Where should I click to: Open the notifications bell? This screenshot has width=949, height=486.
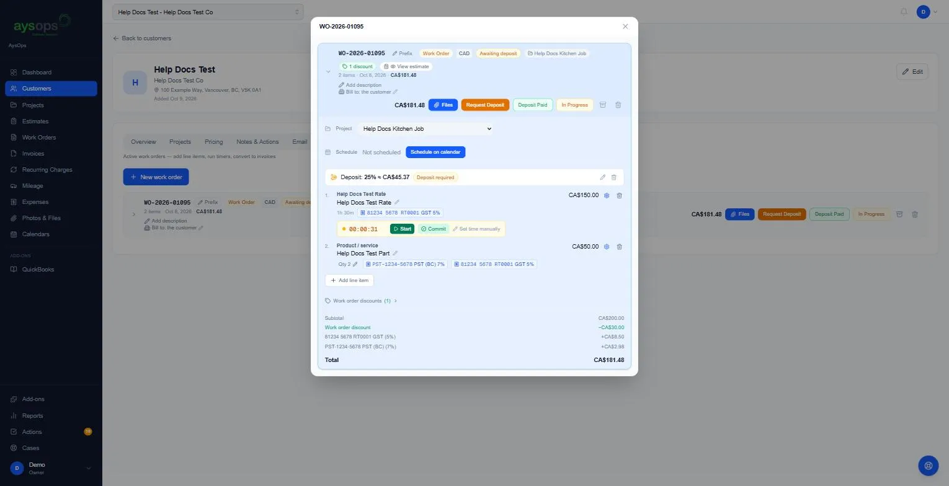click(x=904, y=12)
